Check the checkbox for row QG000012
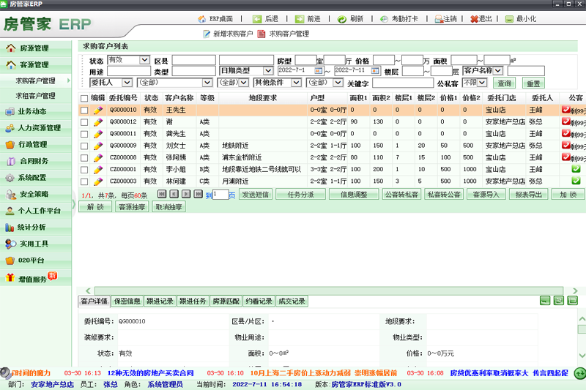586x390 pixels. pyautogui.click(x=84, y=121)
